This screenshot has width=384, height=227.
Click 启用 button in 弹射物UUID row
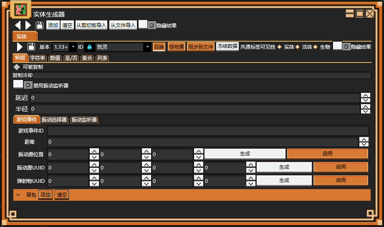pyautogui.click(x=341, y=181)
